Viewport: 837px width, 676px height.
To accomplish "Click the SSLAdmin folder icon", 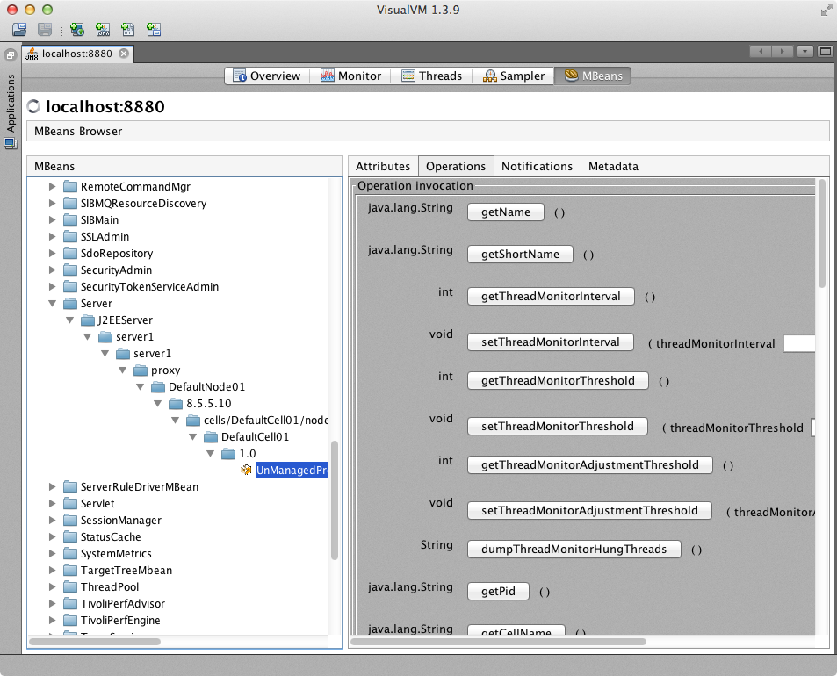I will point(70,236).
